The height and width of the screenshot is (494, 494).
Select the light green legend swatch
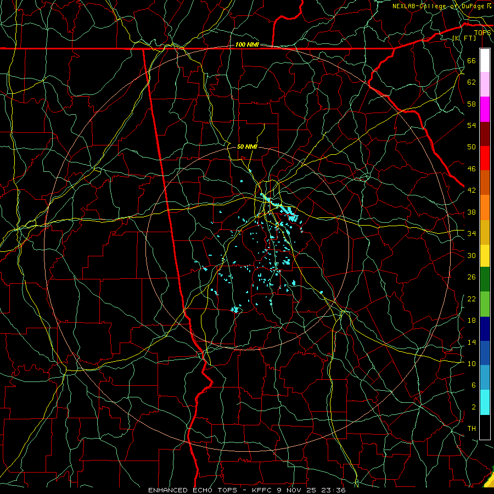[x=485, y=304]
